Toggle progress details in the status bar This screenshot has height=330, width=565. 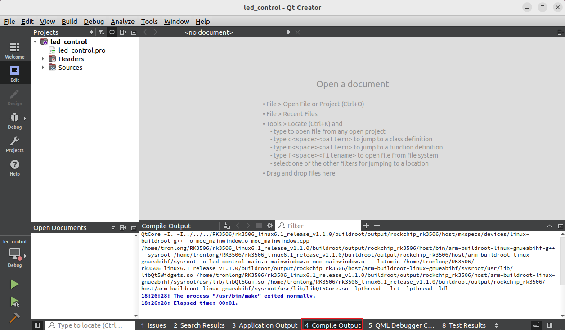(536, 325)
